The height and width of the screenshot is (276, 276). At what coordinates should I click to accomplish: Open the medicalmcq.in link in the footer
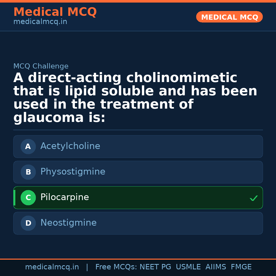point(52,267)
